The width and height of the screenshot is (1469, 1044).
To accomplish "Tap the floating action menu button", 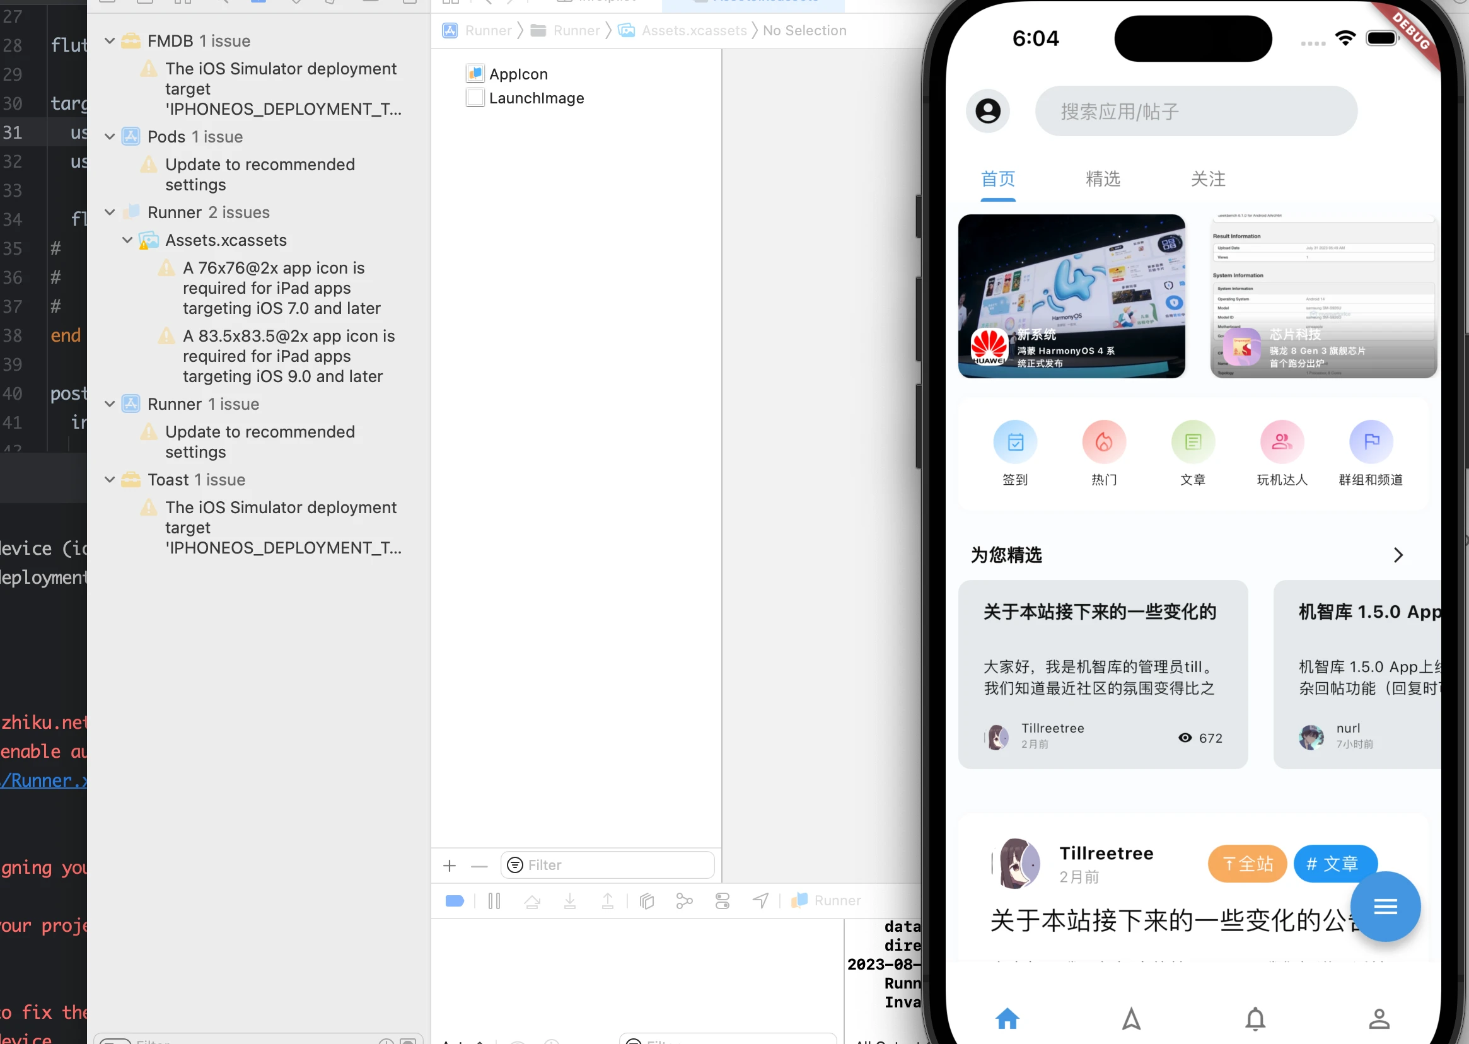I will [1385, 905].
